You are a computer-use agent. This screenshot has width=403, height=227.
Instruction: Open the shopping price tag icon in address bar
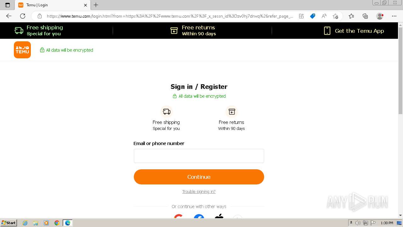(x=313, y=16)
